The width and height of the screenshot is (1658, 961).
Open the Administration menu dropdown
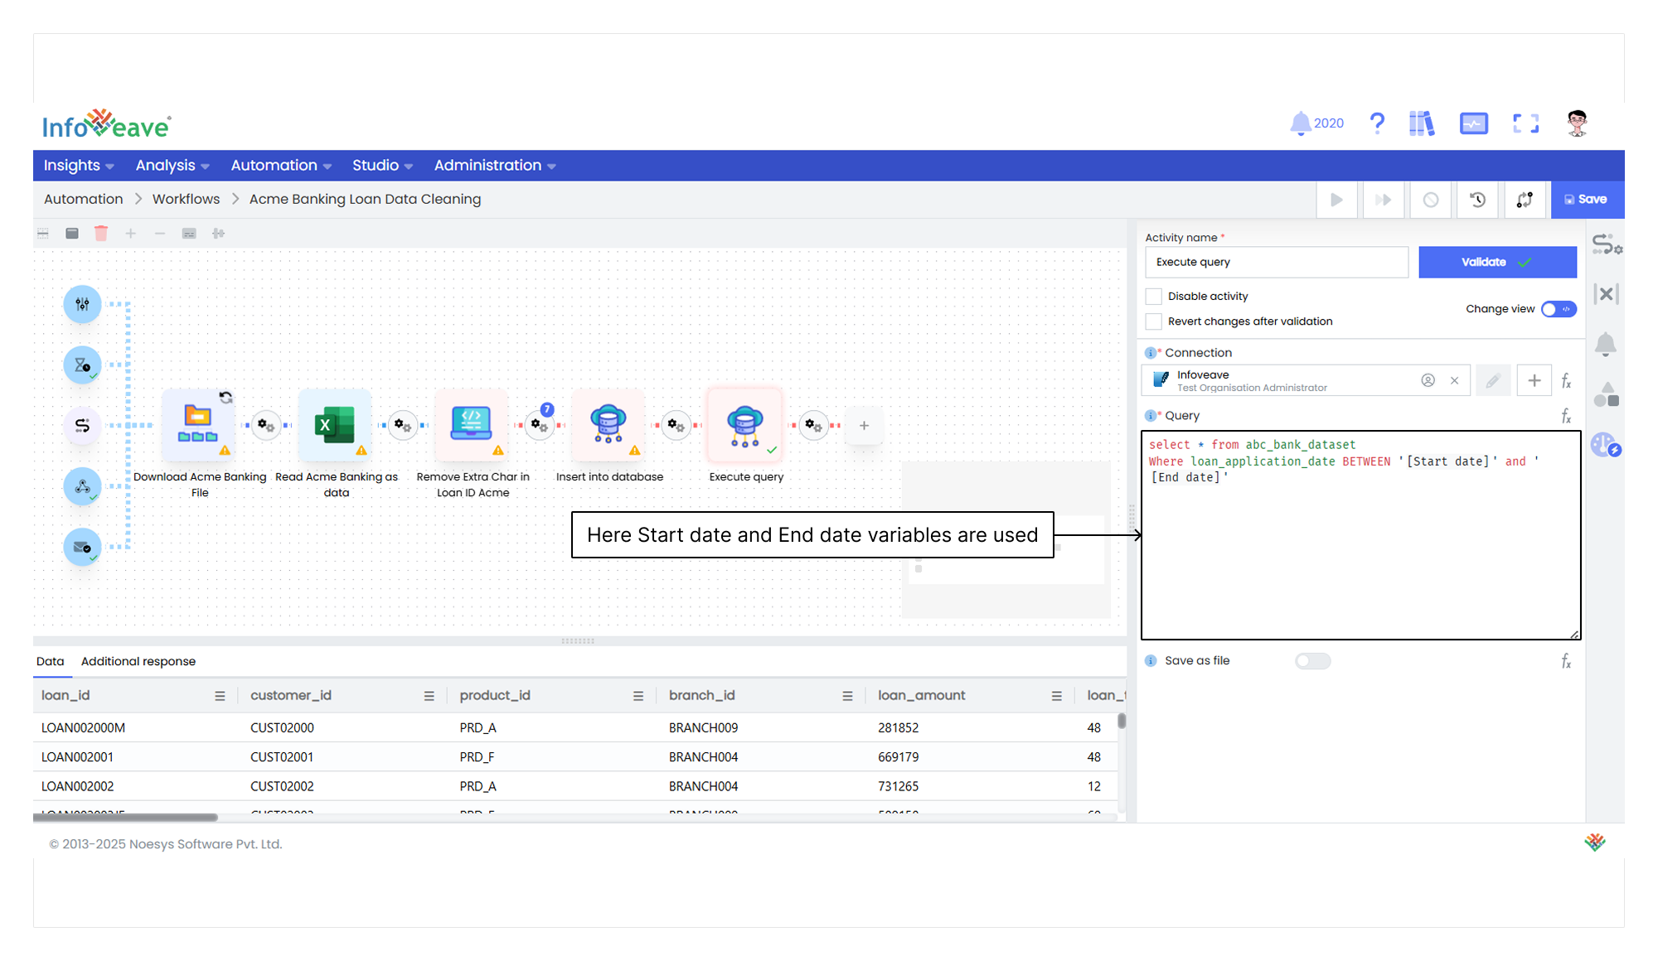pyautogui.click(x=495, y=166)
